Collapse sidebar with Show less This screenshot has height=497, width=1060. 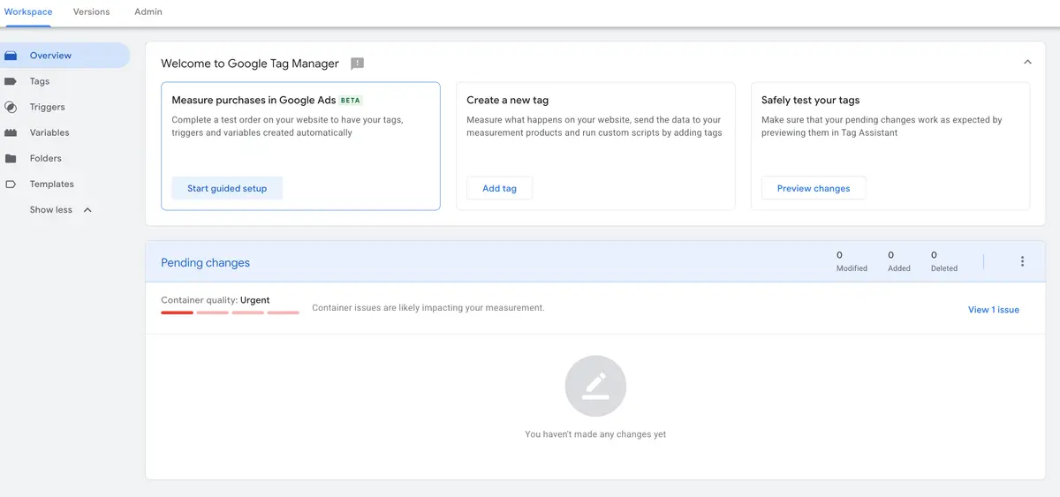click(60, 210)
